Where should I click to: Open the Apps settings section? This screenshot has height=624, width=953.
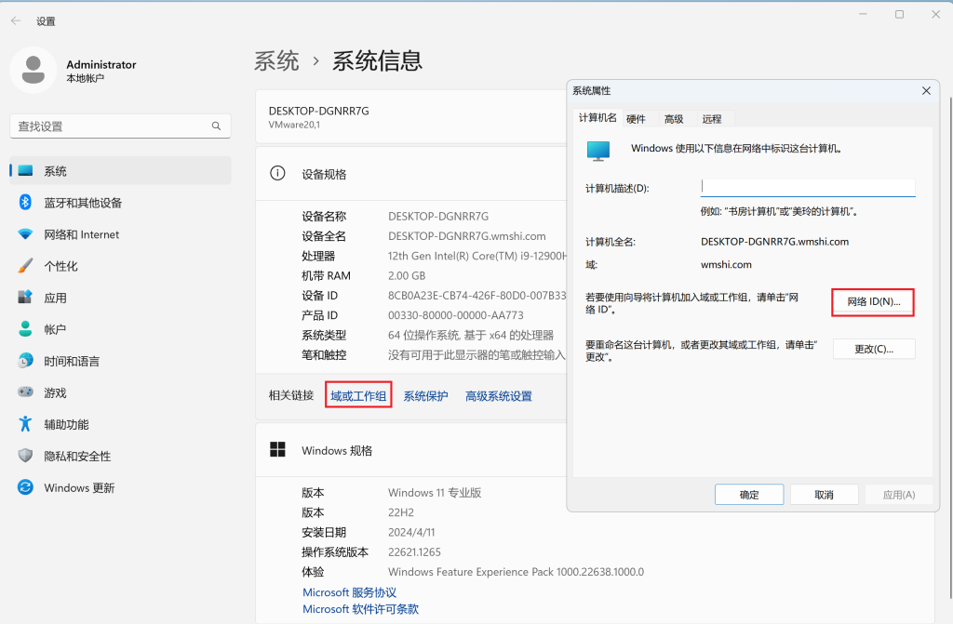click(x=55, y=298)
